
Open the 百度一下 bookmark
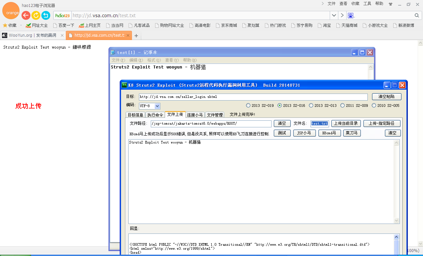click(63, 25)
